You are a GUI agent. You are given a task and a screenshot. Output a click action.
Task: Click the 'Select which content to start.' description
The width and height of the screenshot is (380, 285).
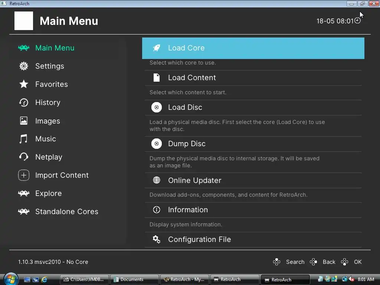coord(188,92)
